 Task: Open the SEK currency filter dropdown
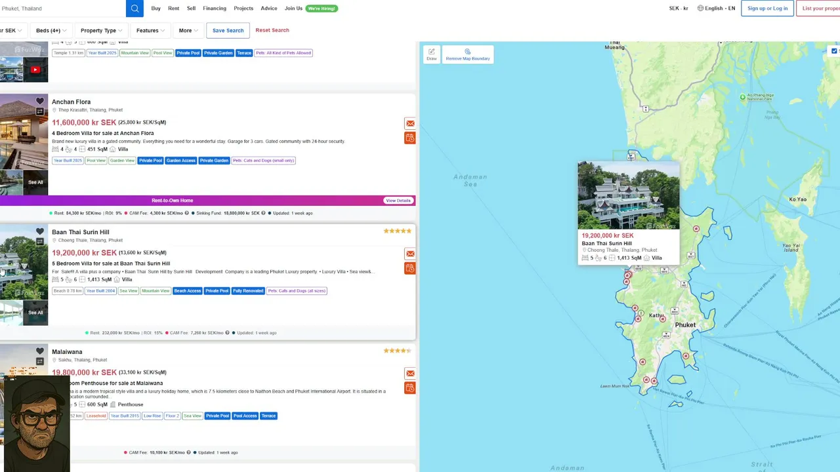10,30
